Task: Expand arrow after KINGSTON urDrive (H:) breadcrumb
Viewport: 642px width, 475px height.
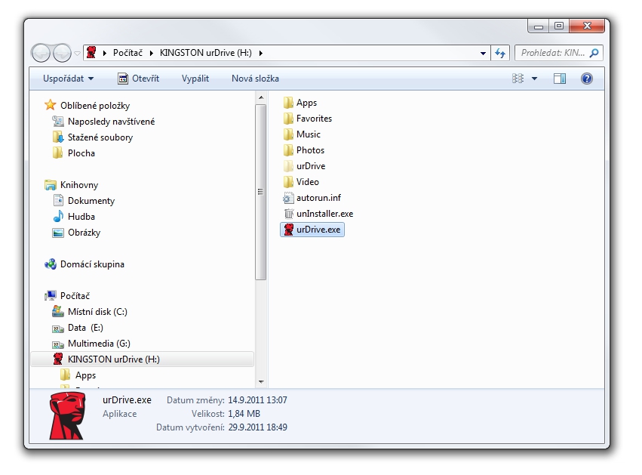Action: pyautogui.click(x=260, y=53)
